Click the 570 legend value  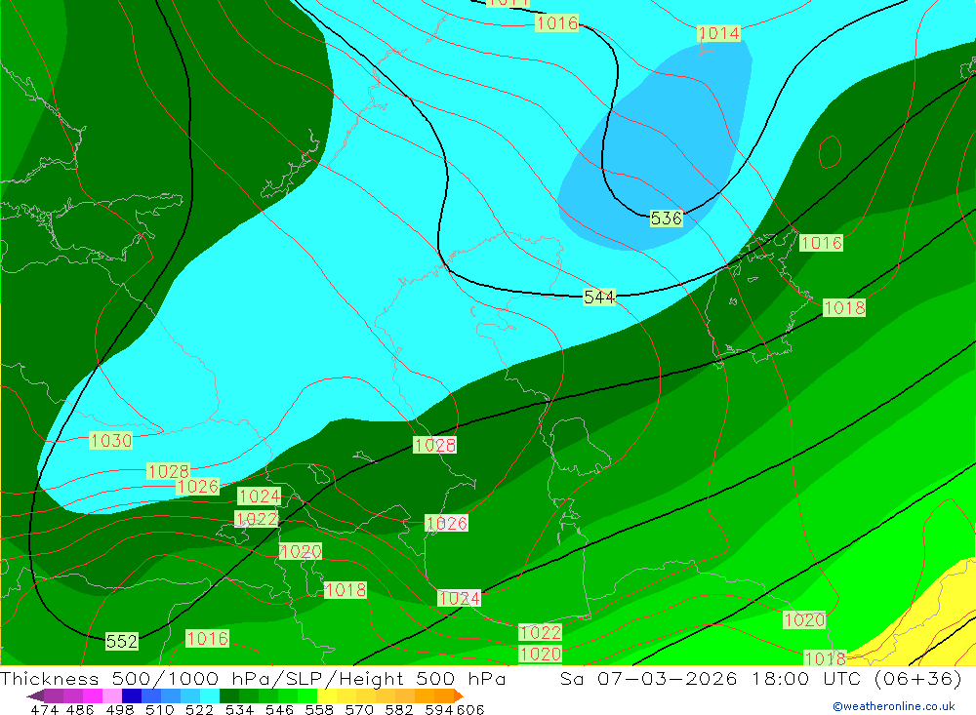click(x=359, y=709)
